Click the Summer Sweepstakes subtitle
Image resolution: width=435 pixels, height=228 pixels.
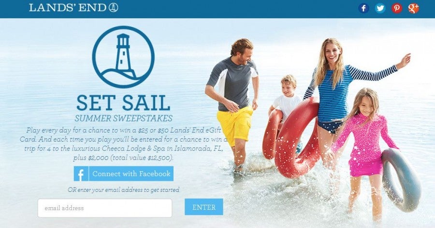(x=123, y=118)
